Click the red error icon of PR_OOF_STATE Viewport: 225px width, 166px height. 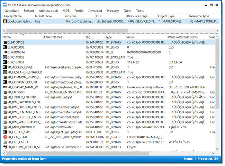[5, 137]
